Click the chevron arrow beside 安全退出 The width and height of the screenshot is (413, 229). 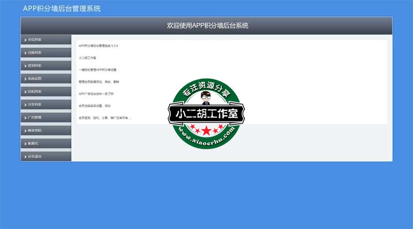coord(25,156)
